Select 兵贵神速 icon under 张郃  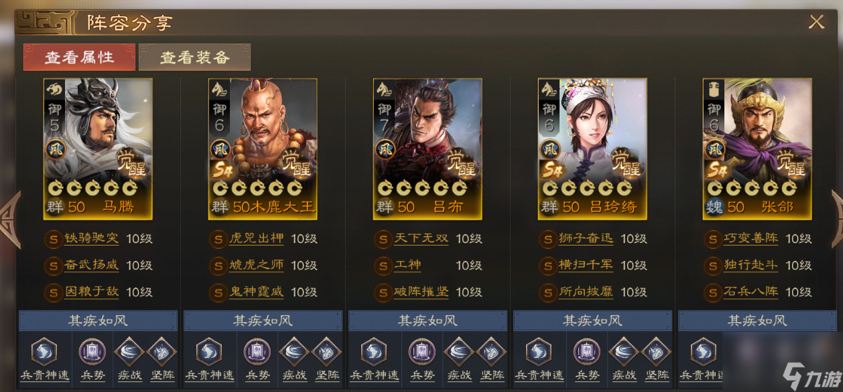click(x=703, y=352)
